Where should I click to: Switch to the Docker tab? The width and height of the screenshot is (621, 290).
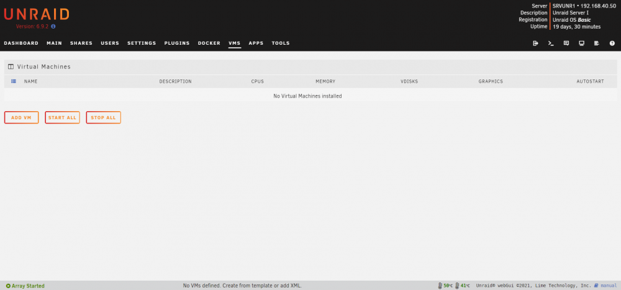point(209,43)
